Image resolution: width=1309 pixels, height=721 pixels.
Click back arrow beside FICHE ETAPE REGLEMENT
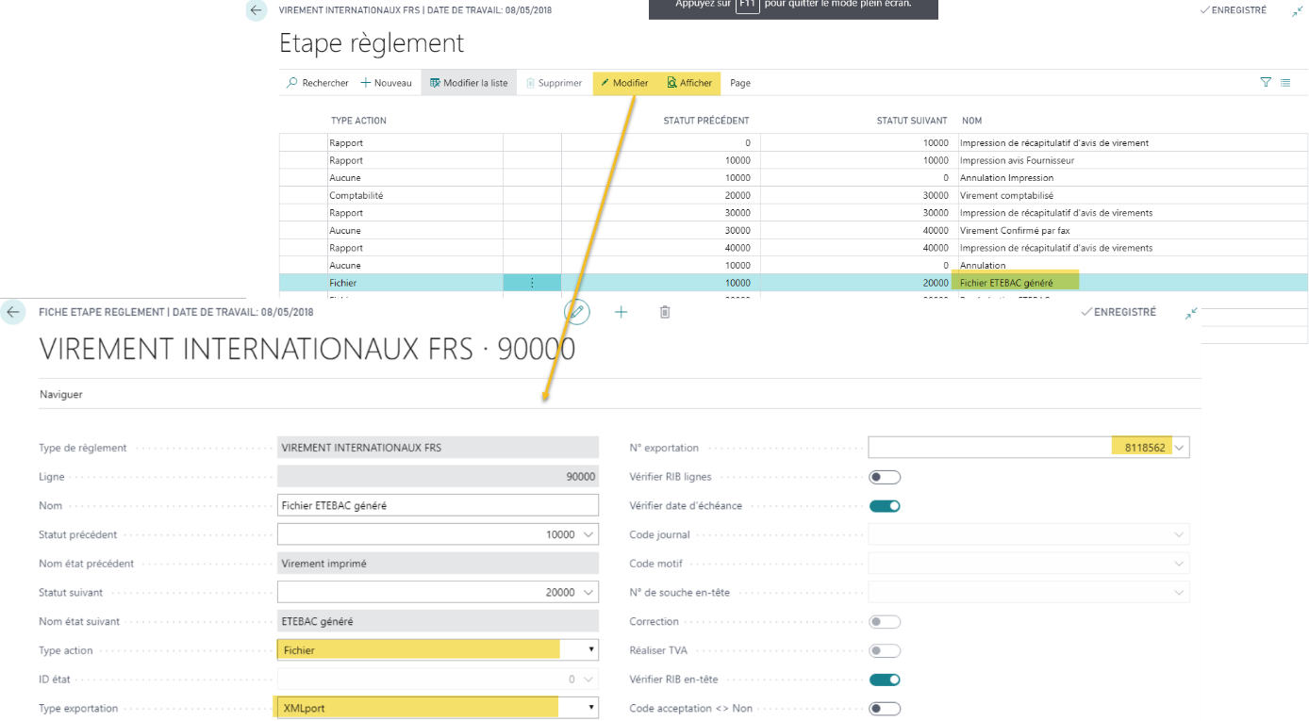pos(12,312)
